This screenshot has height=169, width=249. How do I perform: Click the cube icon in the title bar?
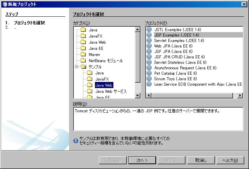pyautogui.click(x=5, y=4)
